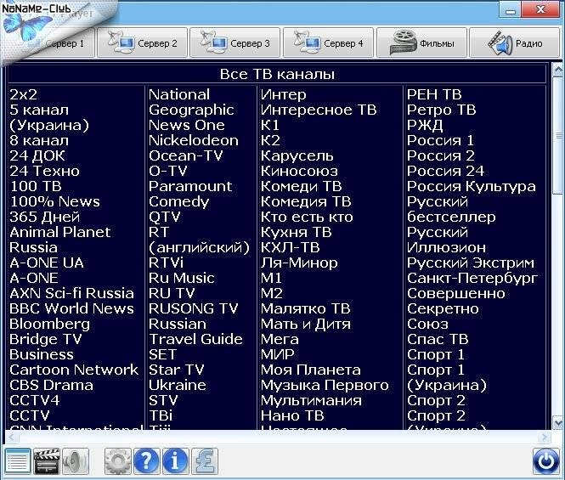Select Кухня ТВ channel

coord(297,232)
